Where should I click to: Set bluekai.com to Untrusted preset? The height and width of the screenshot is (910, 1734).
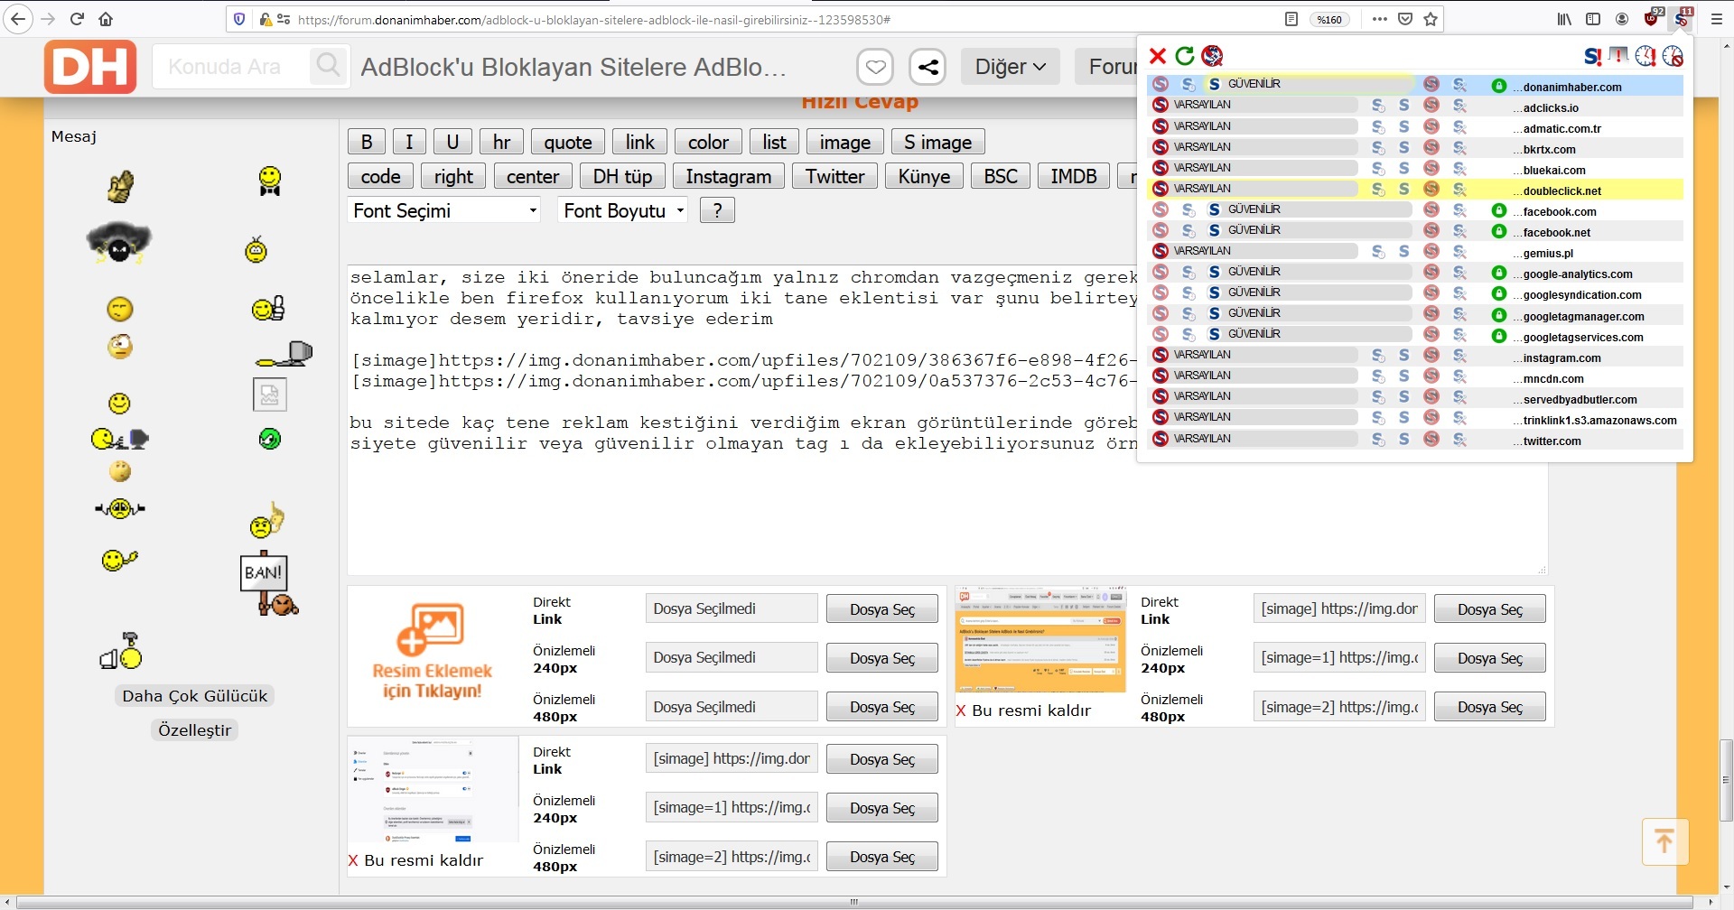tap(1431, 168)
